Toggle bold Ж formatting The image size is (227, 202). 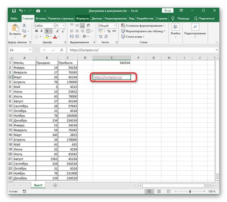pos(36,31)
